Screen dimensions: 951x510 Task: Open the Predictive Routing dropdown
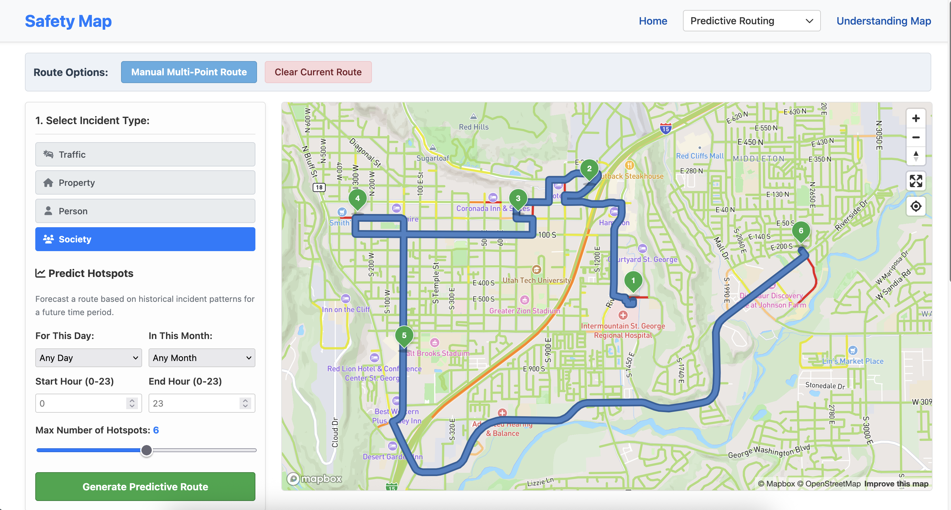[x=751, y=21]
